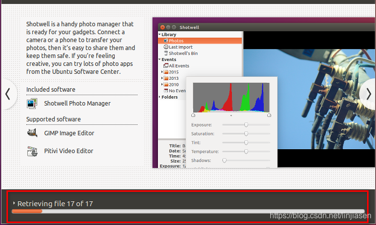Click the Shotwell's Bin trash icon
Screen dimensions: 376x225
[166, 53]
